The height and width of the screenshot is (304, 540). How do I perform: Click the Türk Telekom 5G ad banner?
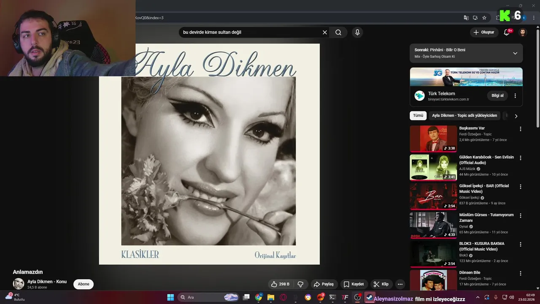(x=466, y=77)
